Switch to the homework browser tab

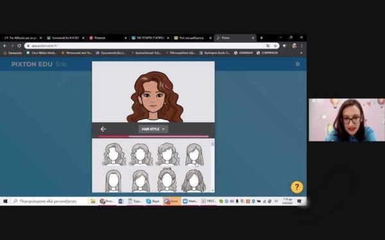(x=65, y=38)
